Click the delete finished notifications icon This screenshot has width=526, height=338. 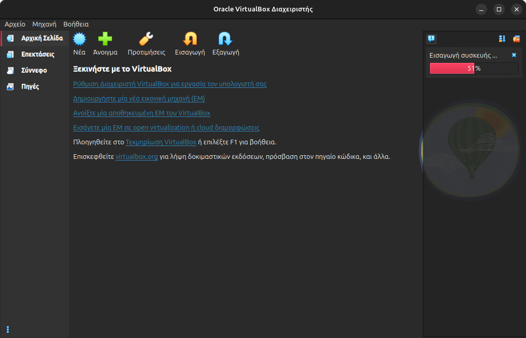516,39
